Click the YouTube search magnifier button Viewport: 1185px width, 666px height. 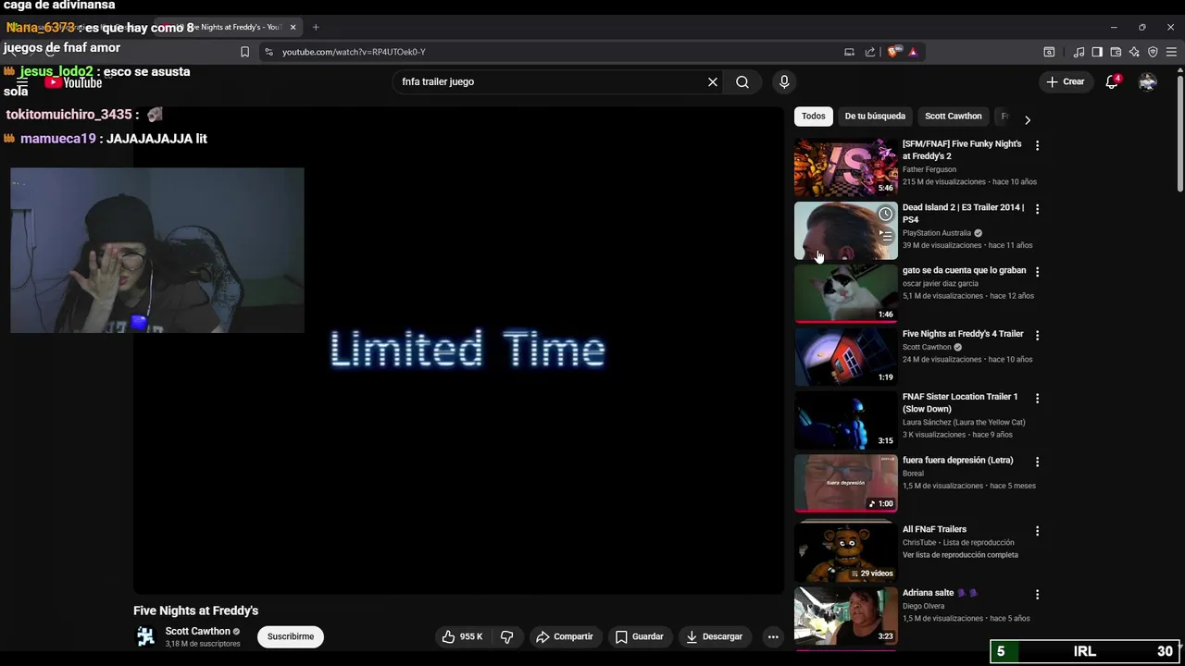pos(742,81)
